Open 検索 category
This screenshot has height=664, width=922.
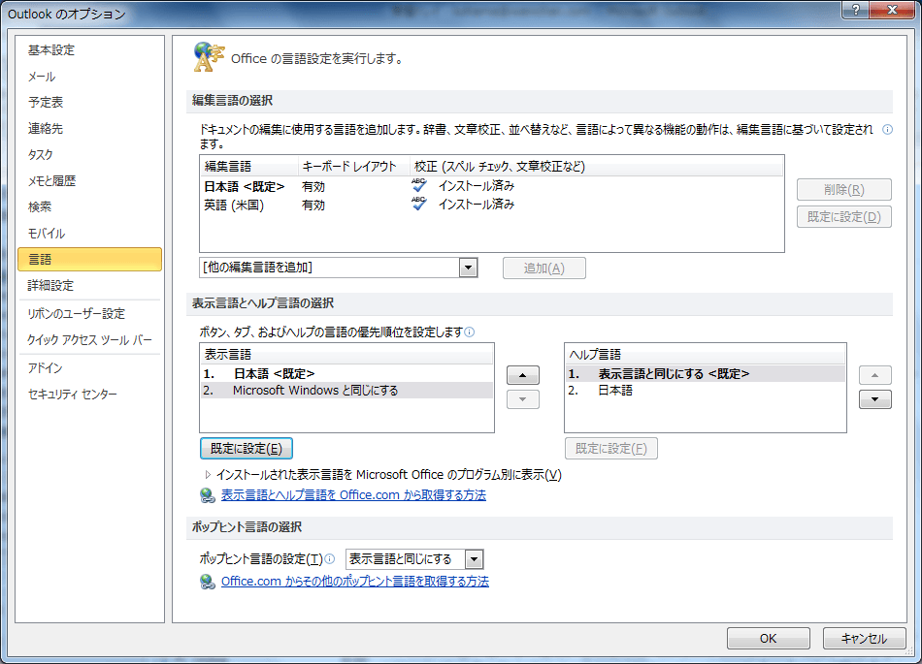point(89,206)
